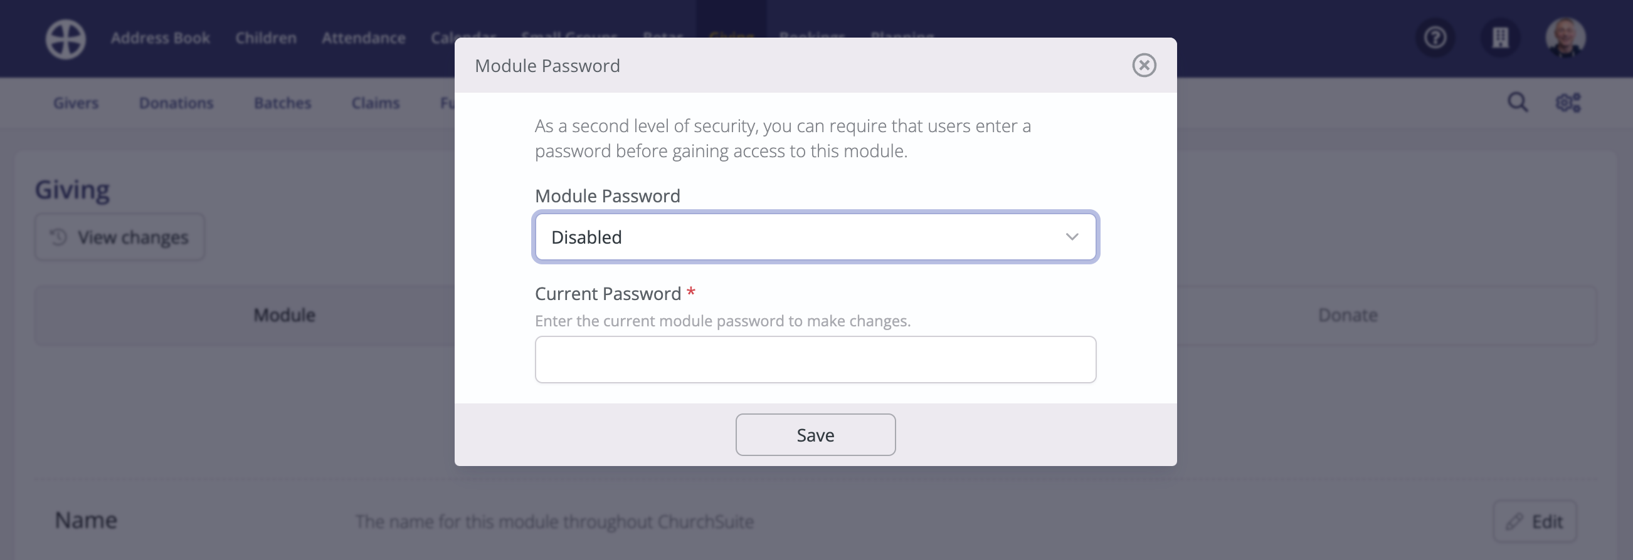Click the search magnifier icon
Viewport: 1633px width, 560px height.
click(x=1518, y=102)
